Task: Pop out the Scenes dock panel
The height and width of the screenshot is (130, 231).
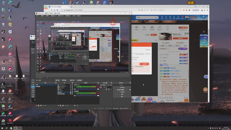Action: 56,83
